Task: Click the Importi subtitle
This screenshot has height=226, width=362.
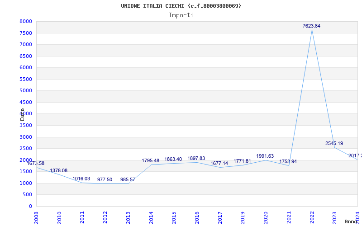Action: pyautogui.click(x=181, y=15)
